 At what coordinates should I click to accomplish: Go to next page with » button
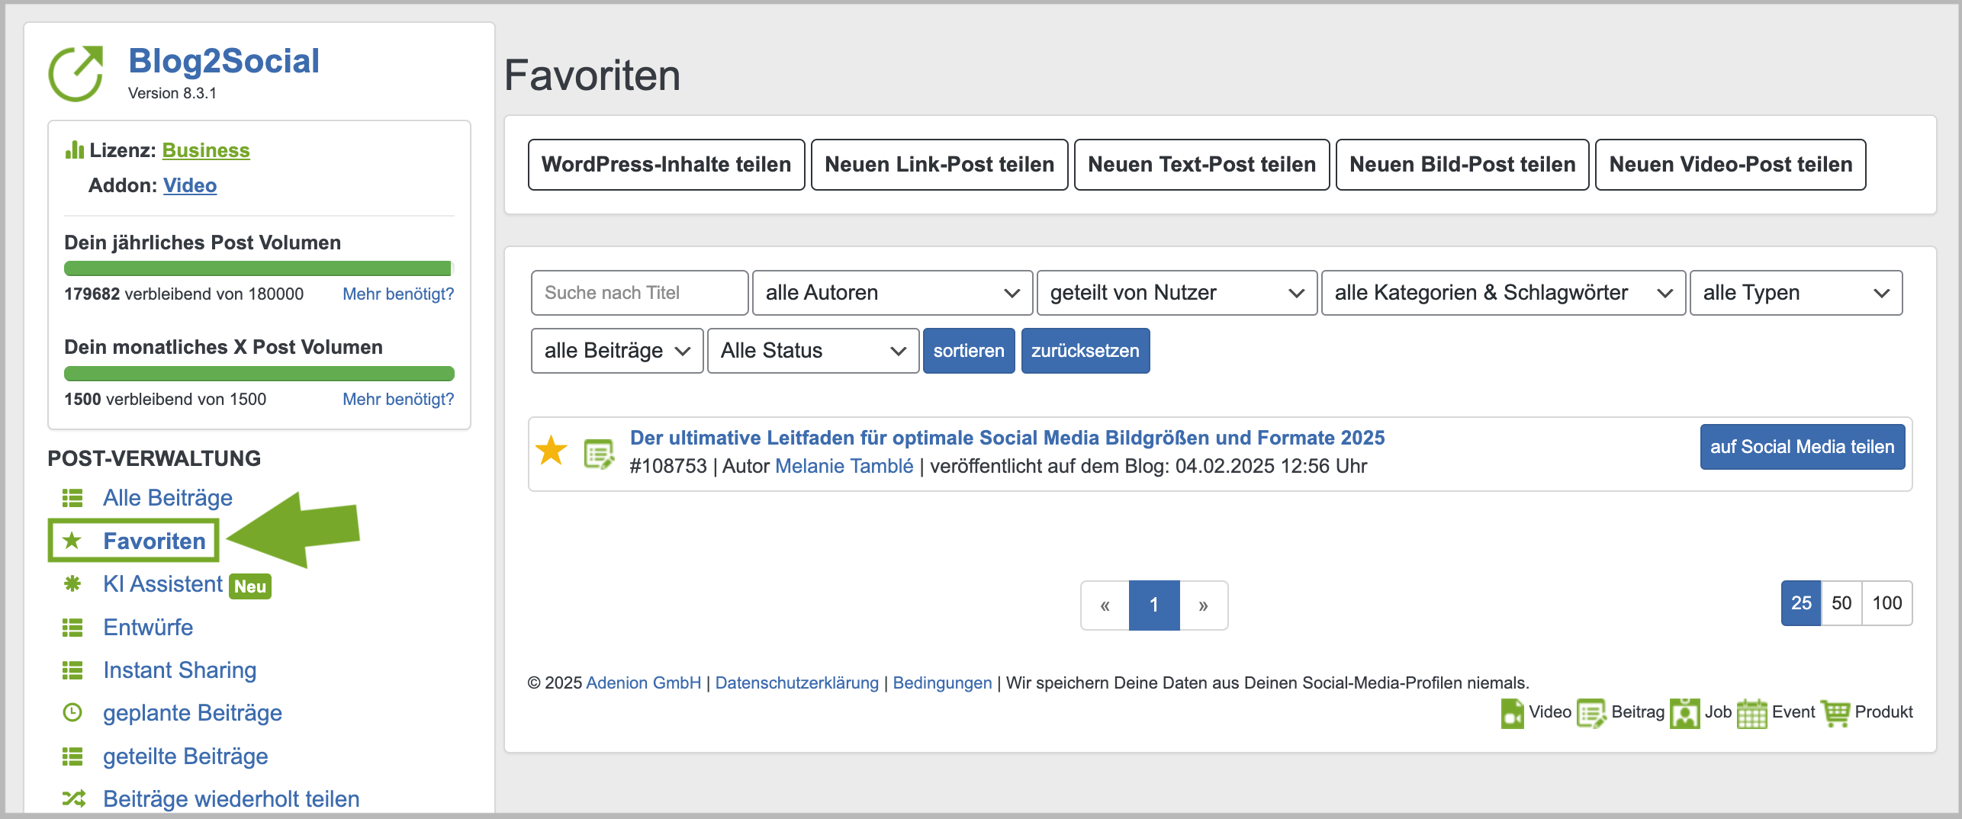point(1204,605)
